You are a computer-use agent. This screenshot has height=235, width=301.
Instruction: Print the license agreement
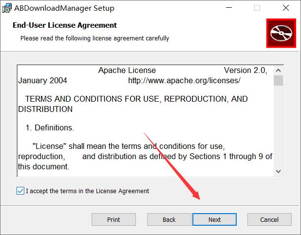(113, 219)
